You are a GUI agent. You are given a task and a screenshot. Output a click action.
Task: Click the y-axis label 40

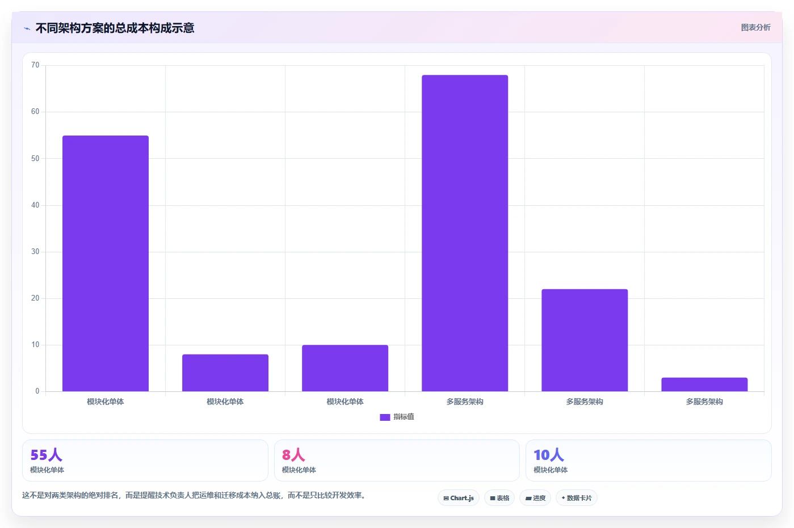pyautogui.click(x=35, y=205)
